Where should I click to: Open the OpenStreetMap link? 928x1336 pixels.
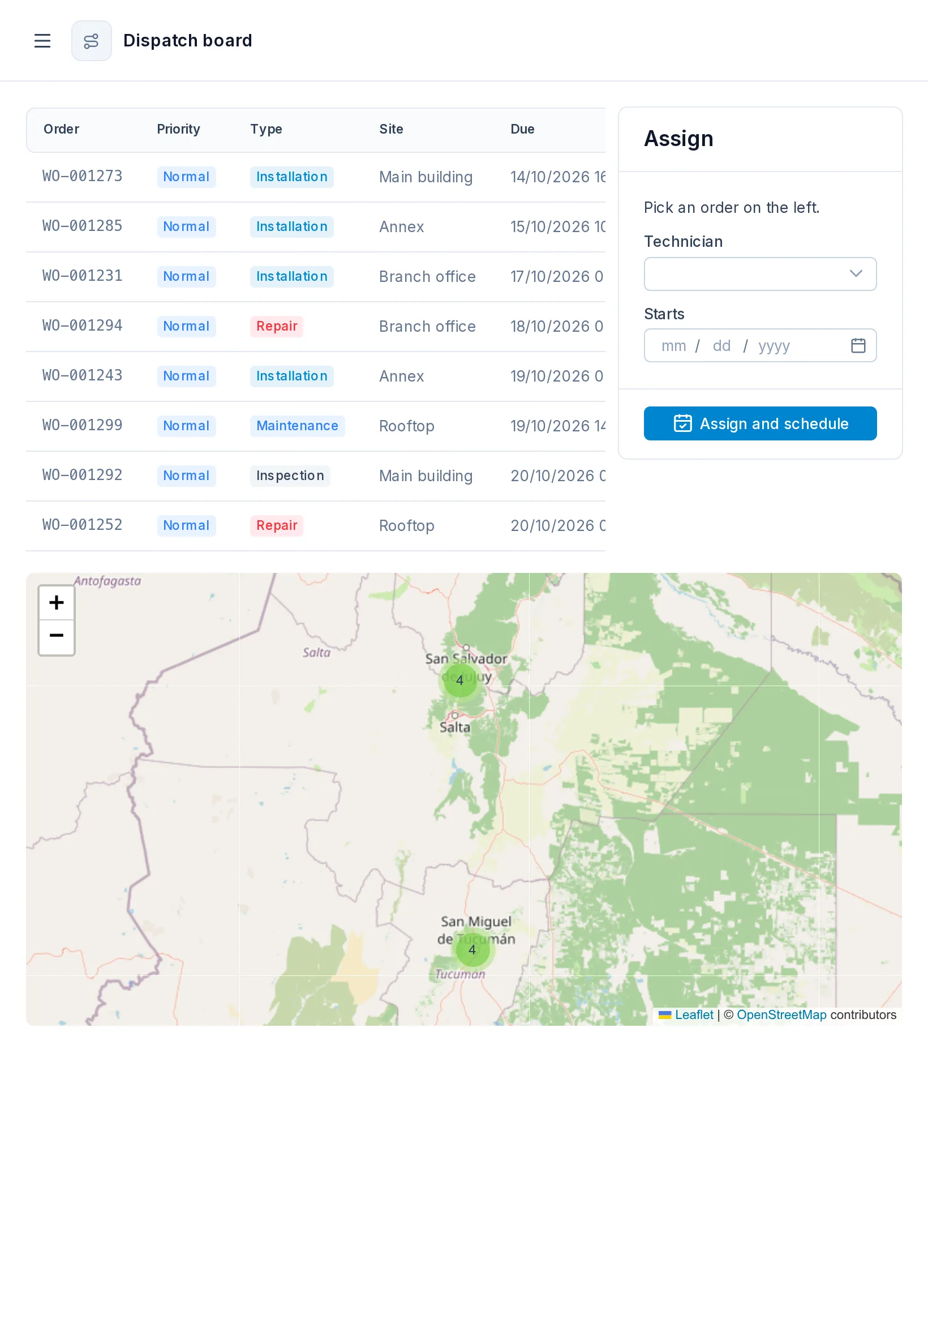coord(781,1015)
